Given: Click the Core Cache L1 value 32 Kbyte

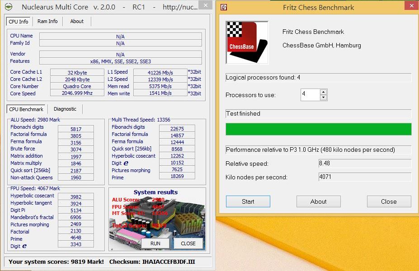Looking at the screenshot, I should coord(77,72).
